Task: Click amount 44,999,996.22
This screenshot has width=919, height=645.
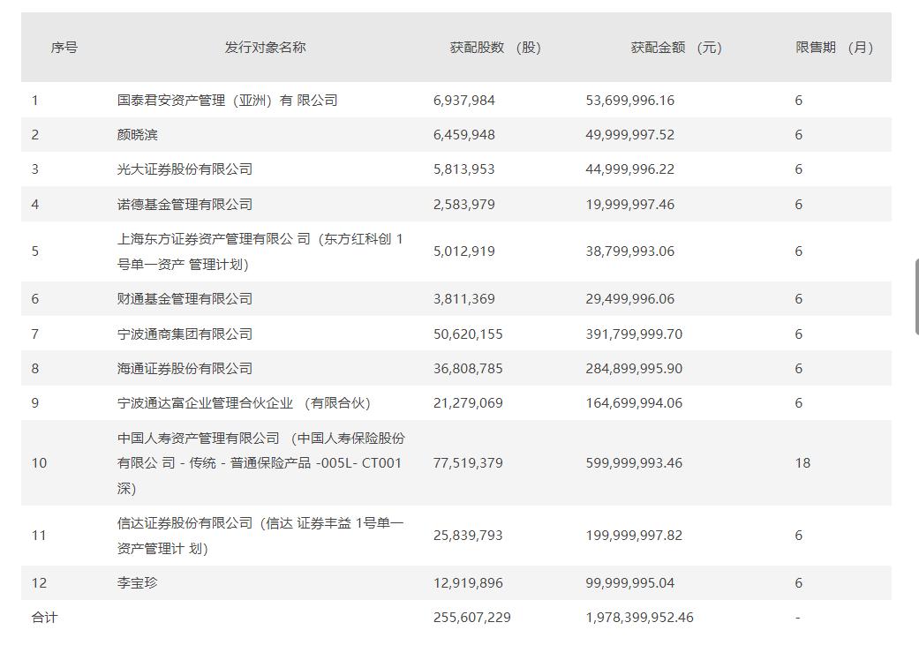Action: click(x=630, y=169)
